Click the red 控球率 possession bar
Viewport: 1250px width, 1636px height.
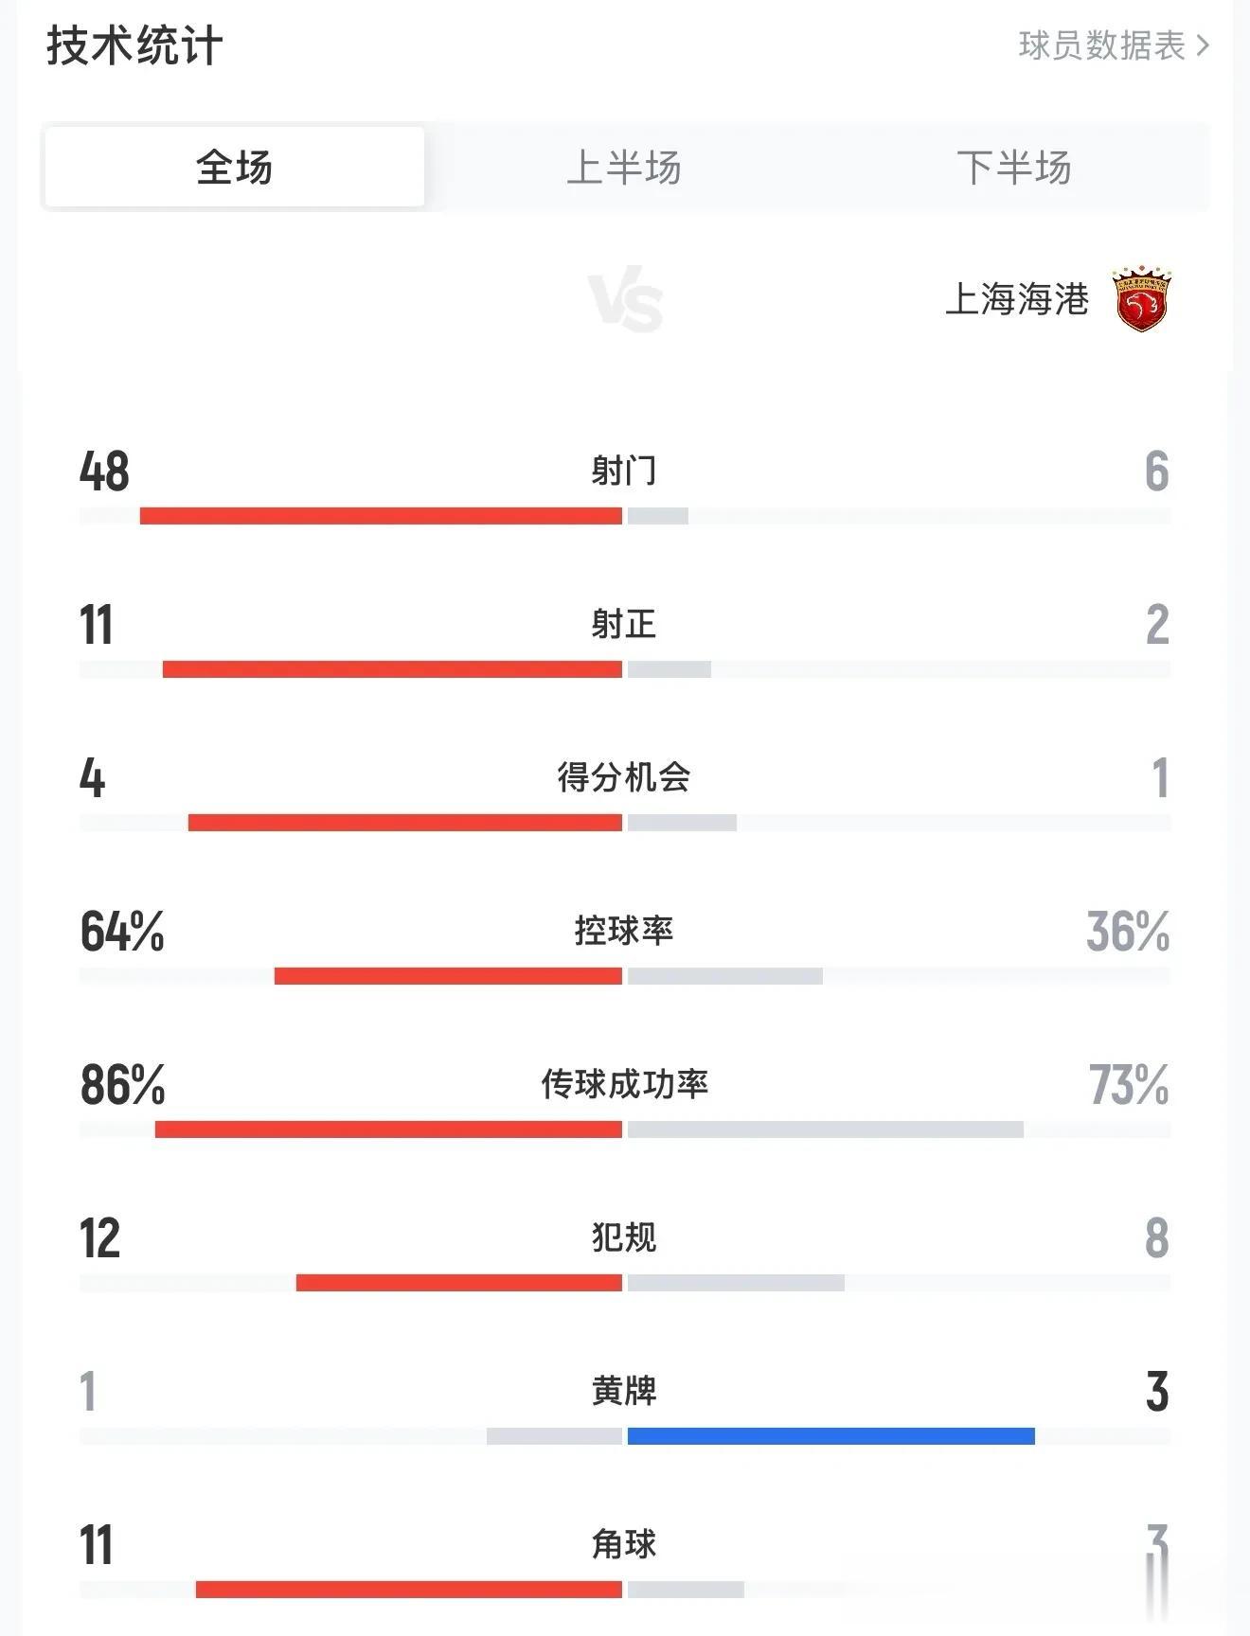[x=448, y=976]
